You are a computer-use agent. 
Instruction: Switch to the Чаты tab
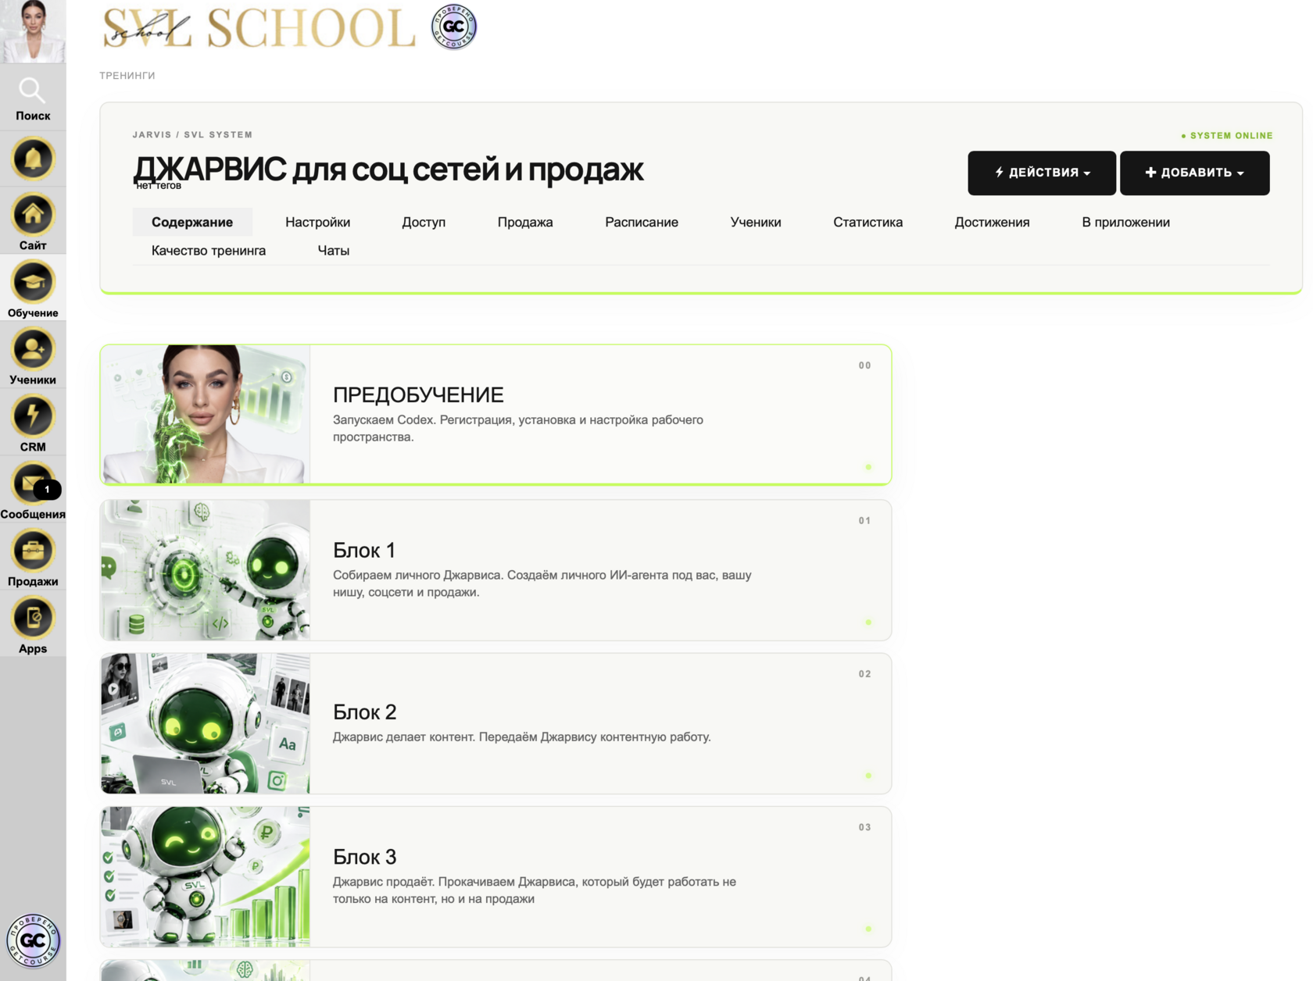point(333,251)
